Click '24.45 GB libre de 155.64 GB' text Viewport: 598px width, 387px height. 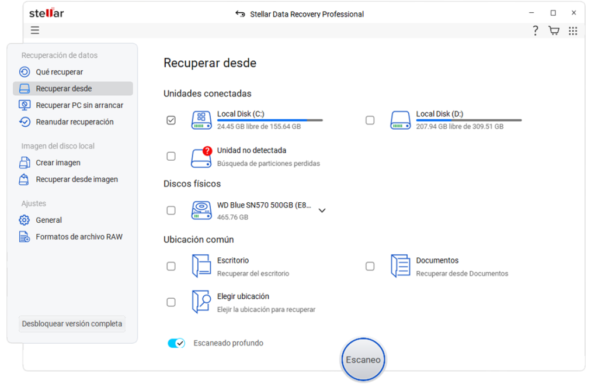[259, 126]
